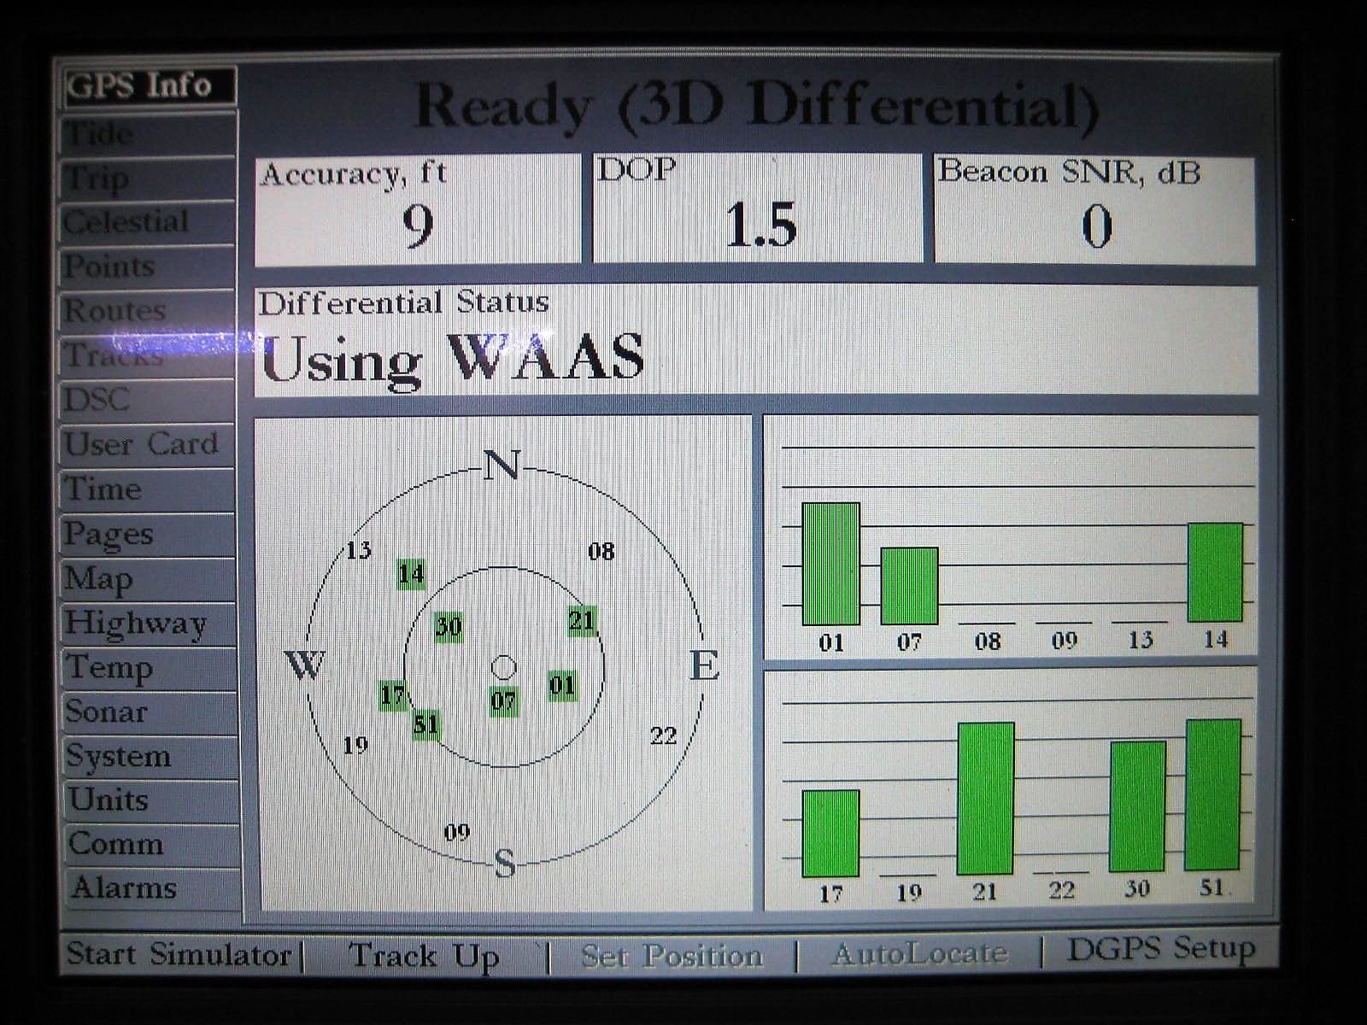The height and width of the screenshot is (1025, 1367).
Task: Click the signal bar for satellite 07
Action: click(909, 586)
